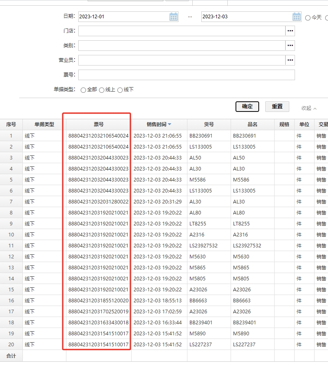Select the 今天 radio option
This screenshot has height=365, width=328.
(308, 17)
